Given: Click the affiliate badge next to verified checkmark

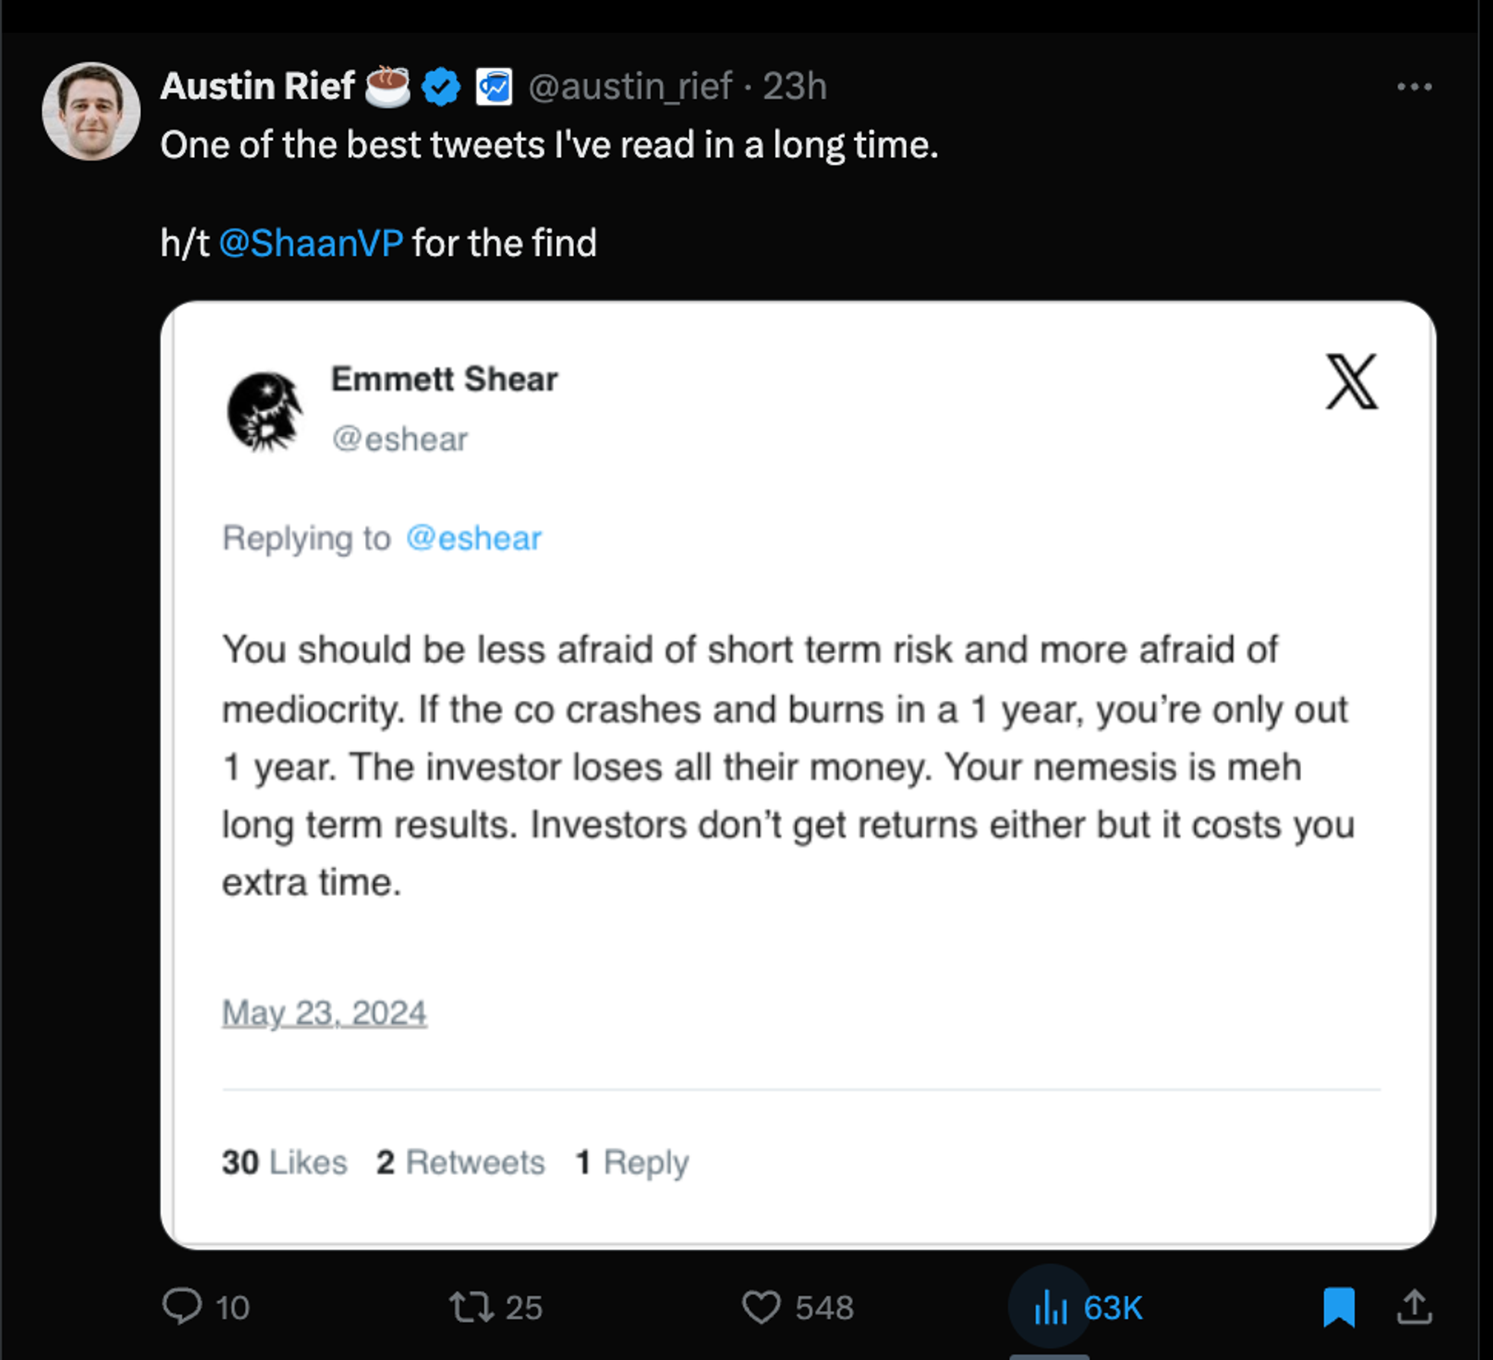Looking at the screenshot, I should [x=494, y=87].
